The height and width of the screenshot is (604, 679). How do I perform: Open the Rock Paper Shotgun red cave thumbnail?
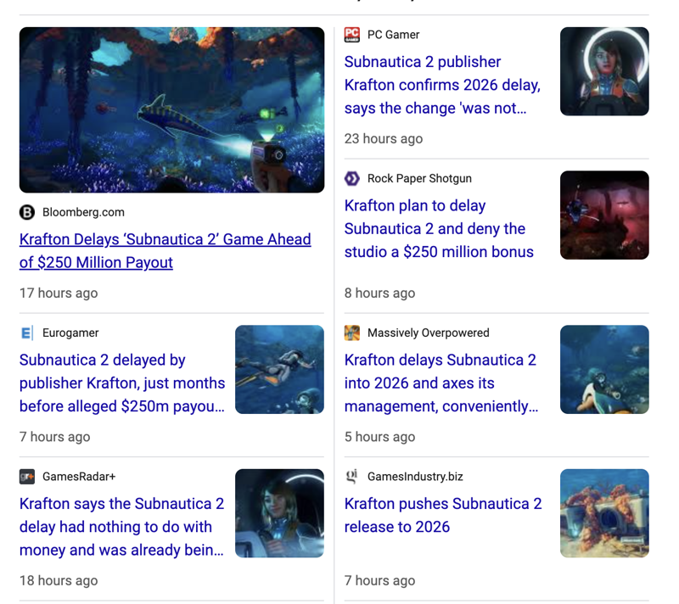[x=604, y=215]
